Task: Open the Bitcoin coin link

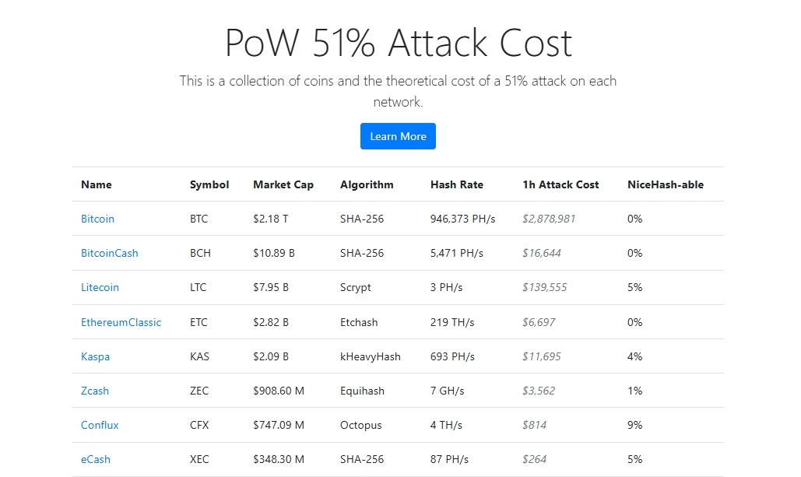Action: (x=97, y=219)
